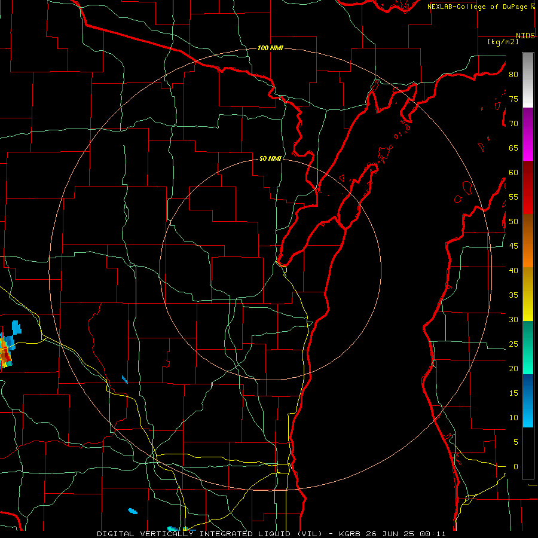Click the red-orange storm cell at left edge
The image size is (538, 538).
pos(6,353)
